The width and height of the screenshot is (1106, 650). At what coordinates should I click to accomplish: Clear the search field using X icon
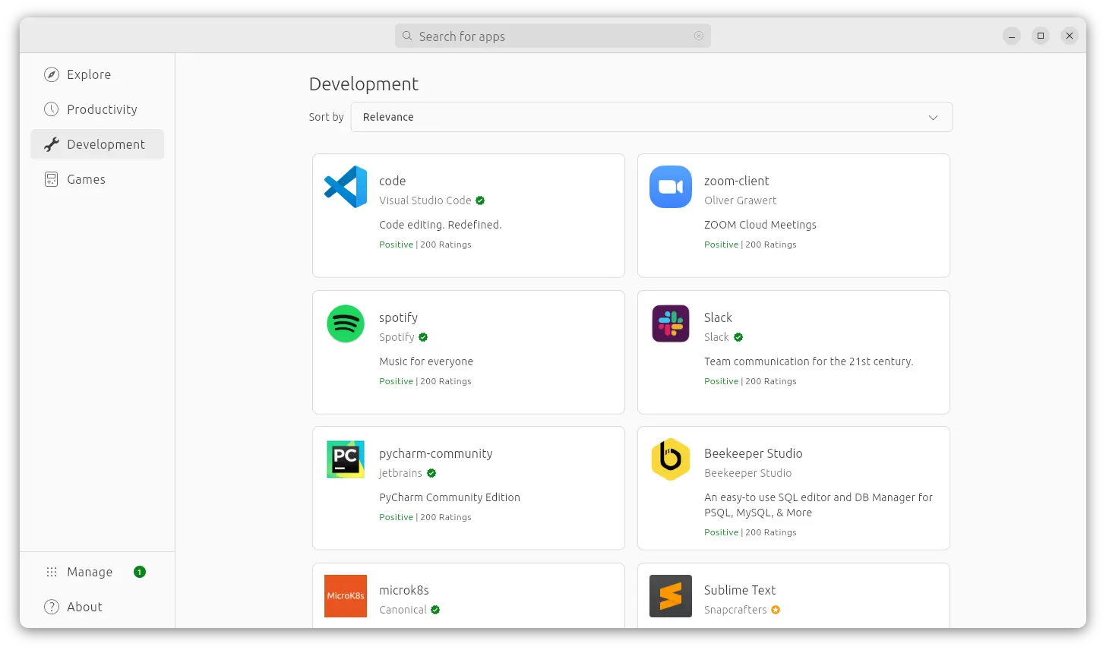click(x=699, y=36)
